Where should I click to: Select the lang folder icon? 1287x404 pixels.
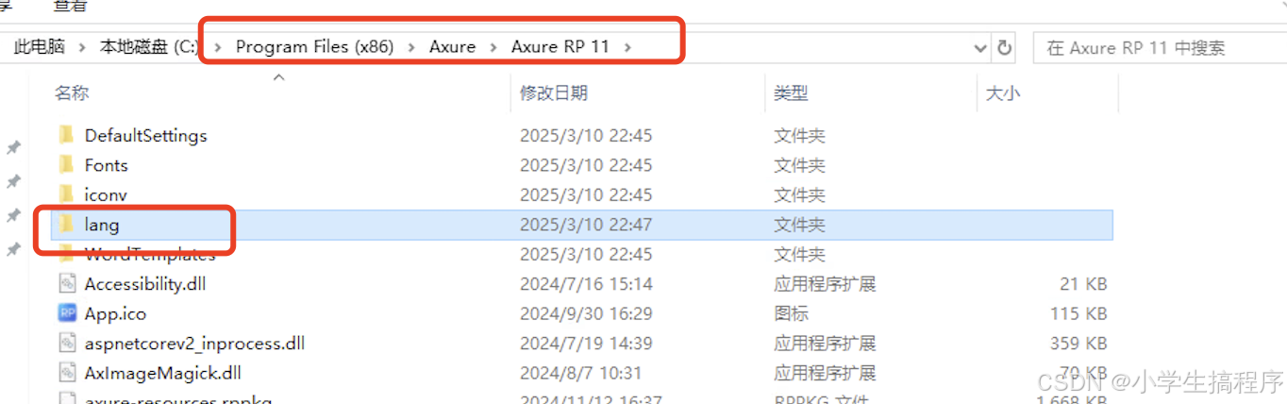(66, 225)
